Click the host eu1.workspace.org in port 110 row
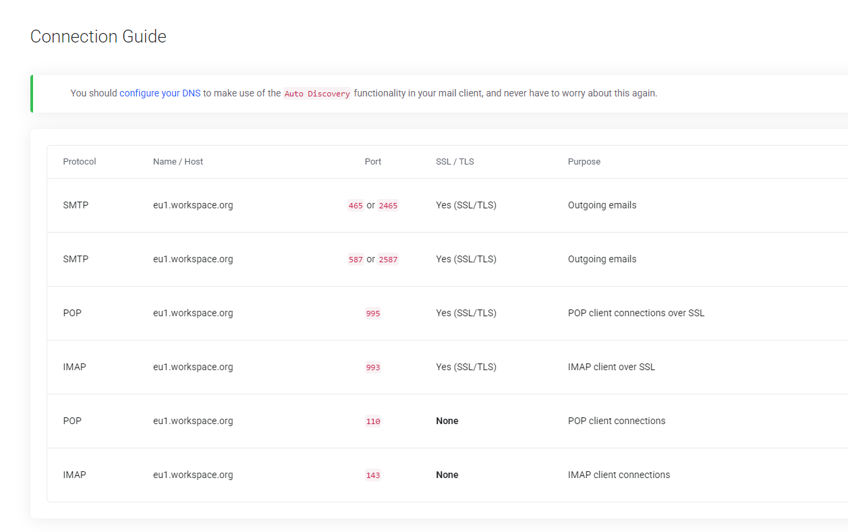This screenshot has height=532, width=848. point(193,421)
